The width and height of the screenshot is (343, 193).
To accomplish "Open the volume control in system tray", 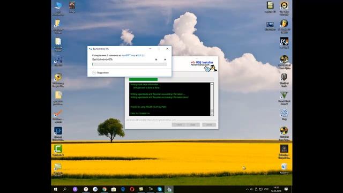I will click(x=251, y=189).
